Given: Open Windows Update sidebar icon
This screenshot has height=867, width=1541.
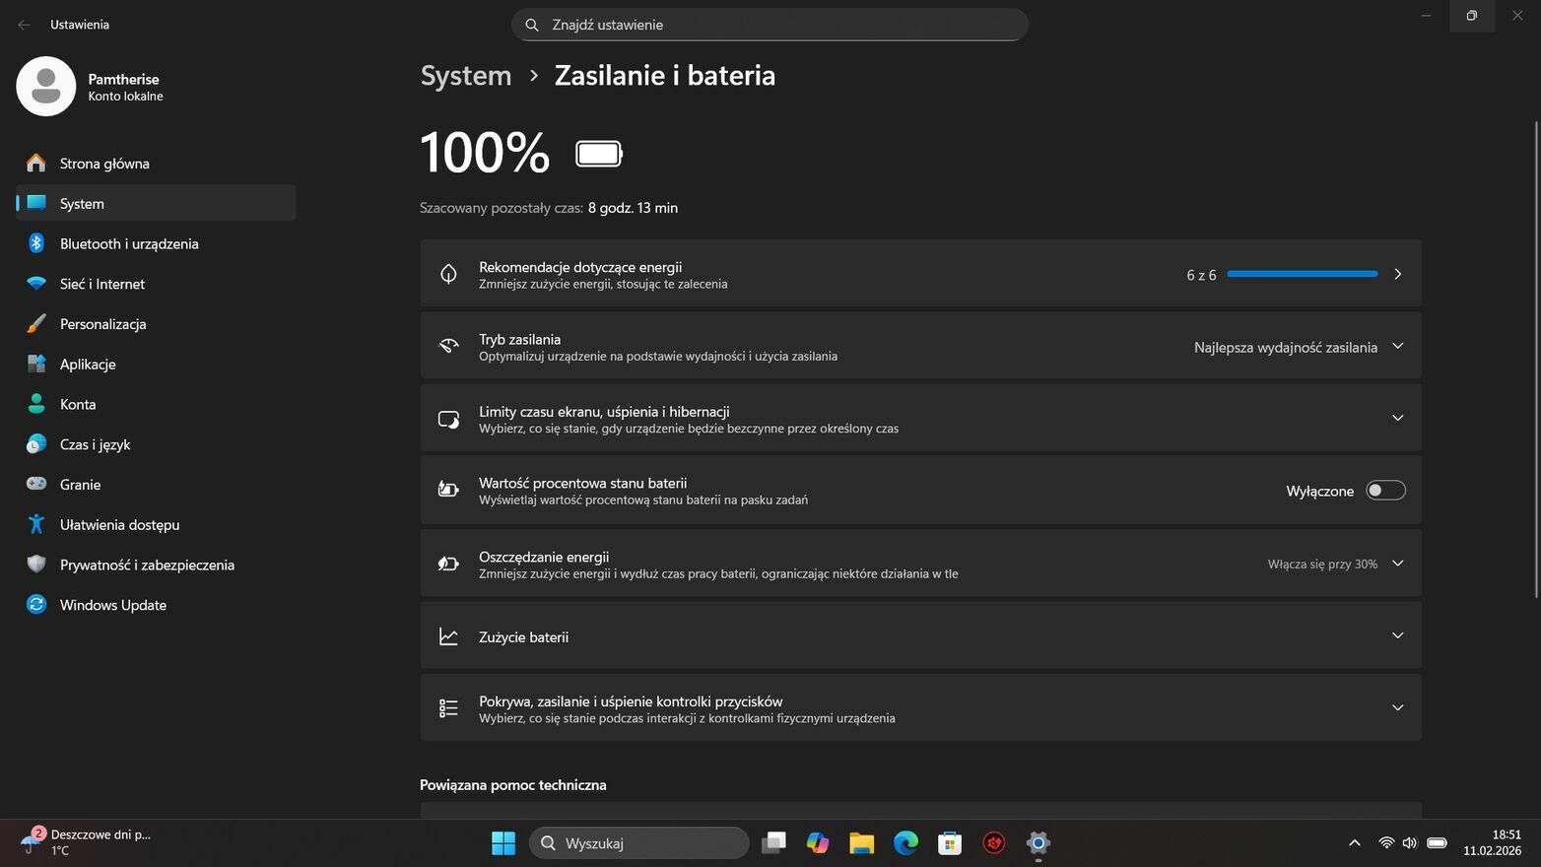Looking at the screenshot, I should [36, 605].
